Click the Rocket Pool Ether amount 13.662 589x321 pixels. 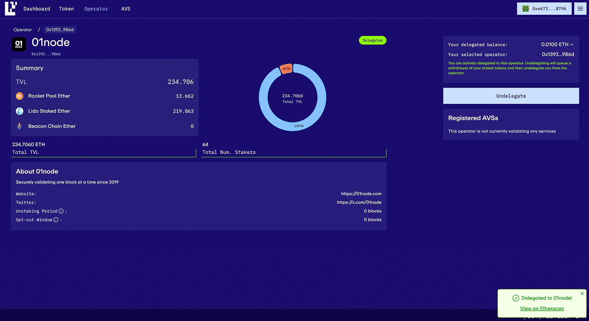pos(185,96)
